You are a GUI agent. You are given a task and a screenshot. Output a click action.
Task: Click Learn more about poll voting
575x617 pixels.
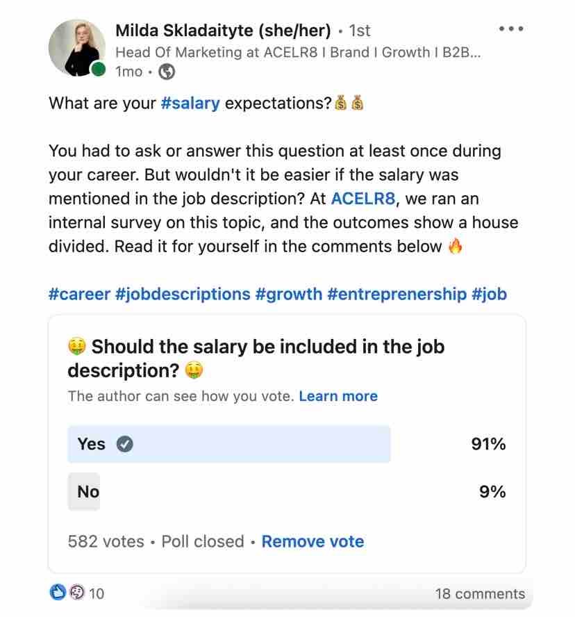[x=338, y=396]
